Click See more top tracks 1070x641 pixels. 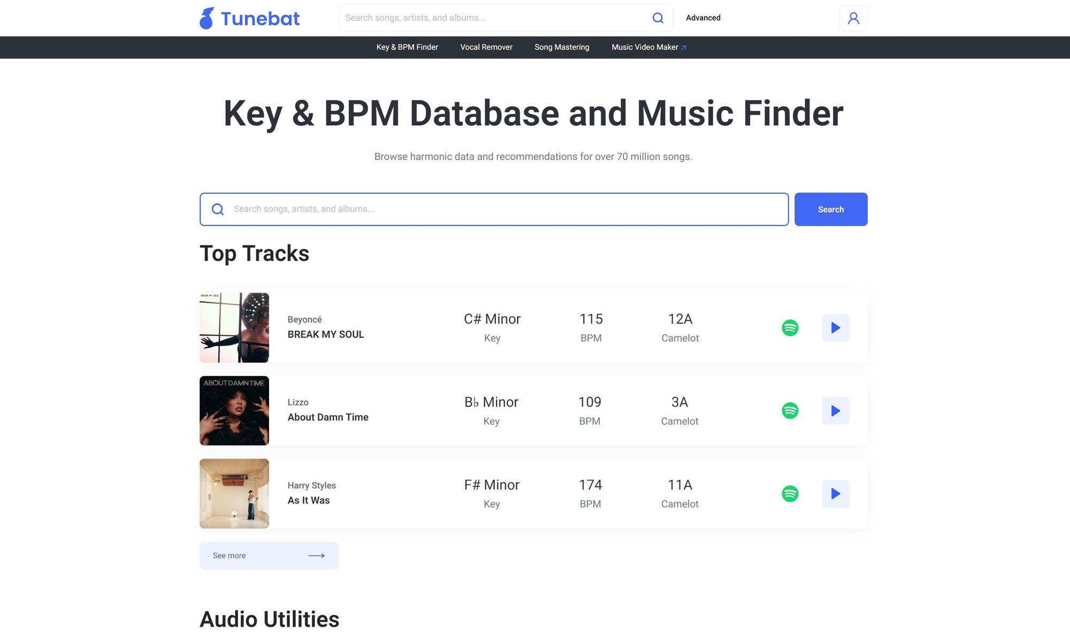[269, 555]
